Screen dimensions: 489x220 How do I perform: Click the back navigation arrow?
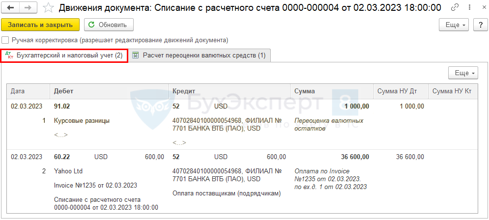click(x=11, y=8)
